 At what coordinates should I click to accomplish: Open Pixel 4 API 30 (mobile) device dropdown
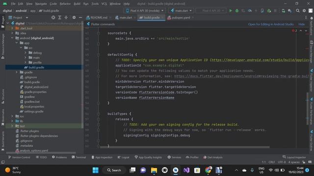[x=145, y=11]
